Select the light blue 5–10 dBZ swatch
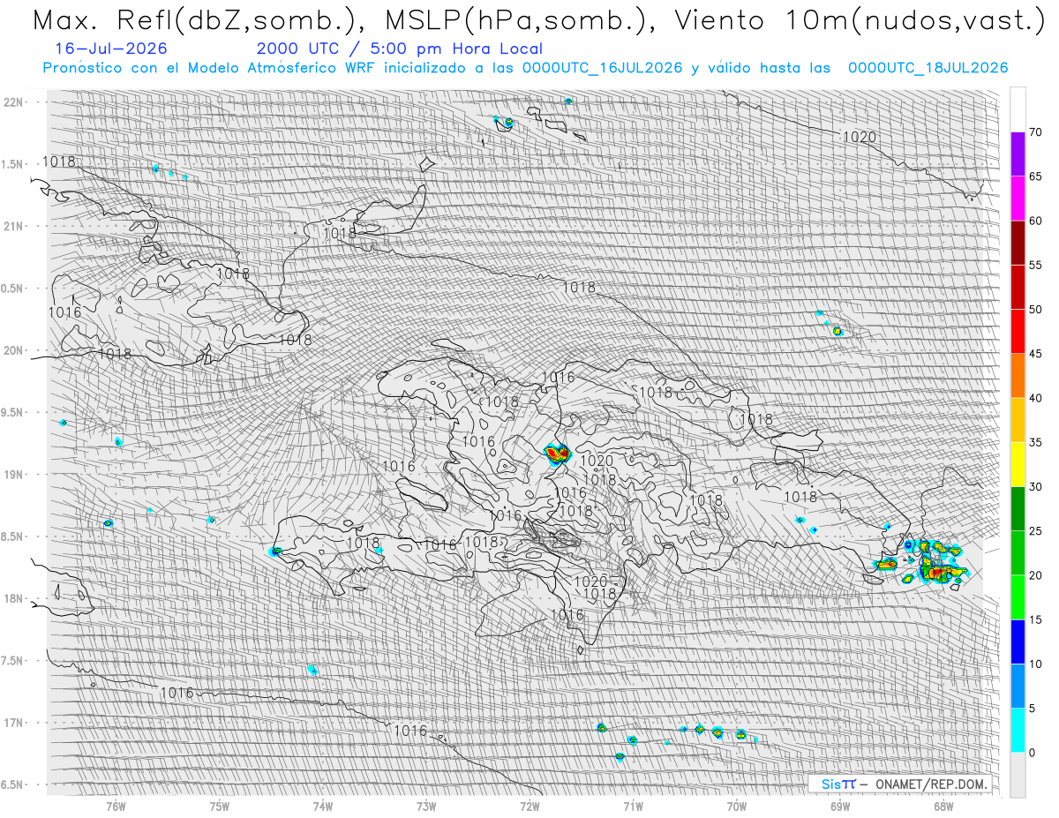 tap(1018, 686)
